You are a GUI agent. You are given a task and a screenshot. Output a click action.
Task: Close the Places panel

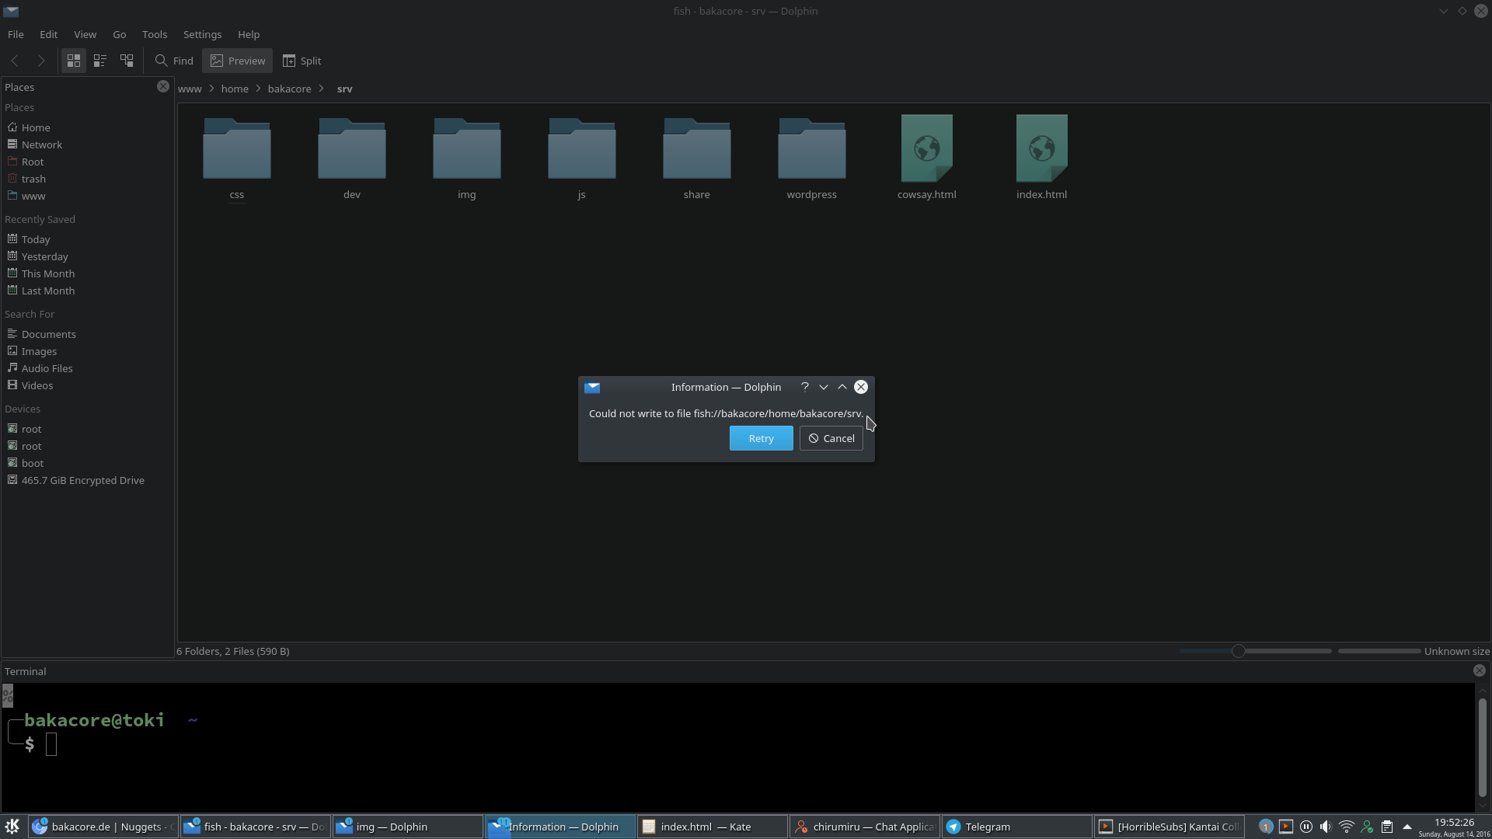163,86
